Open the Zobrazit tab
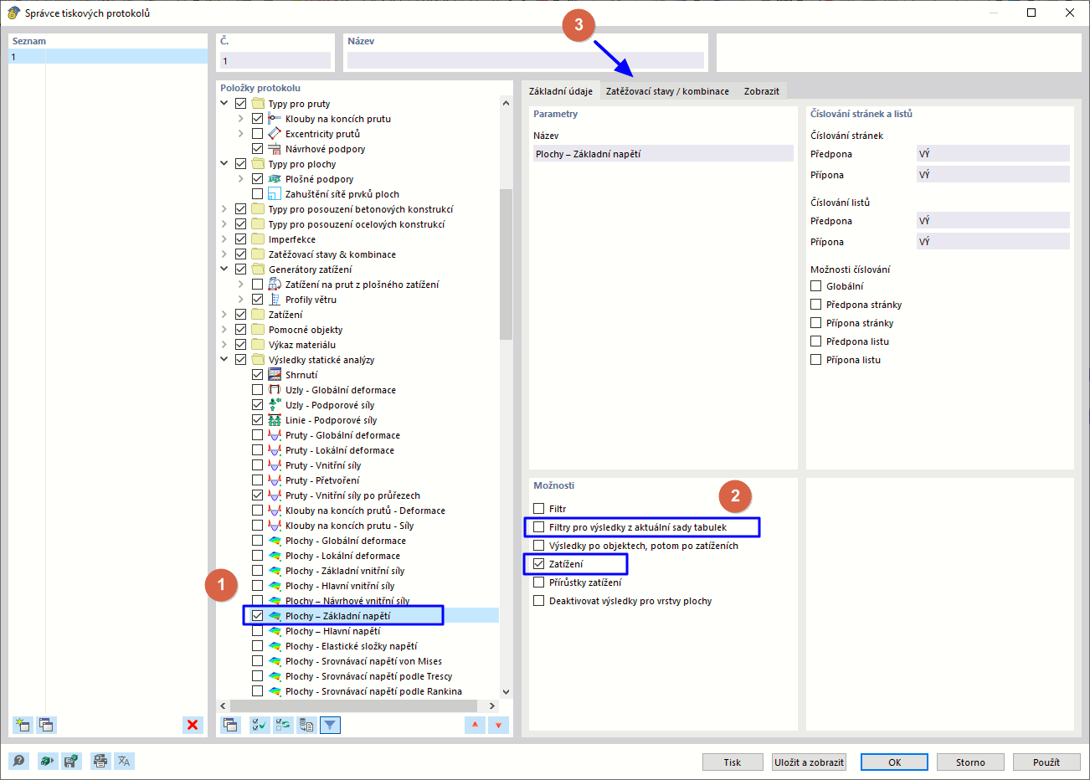 click(762, 91)
